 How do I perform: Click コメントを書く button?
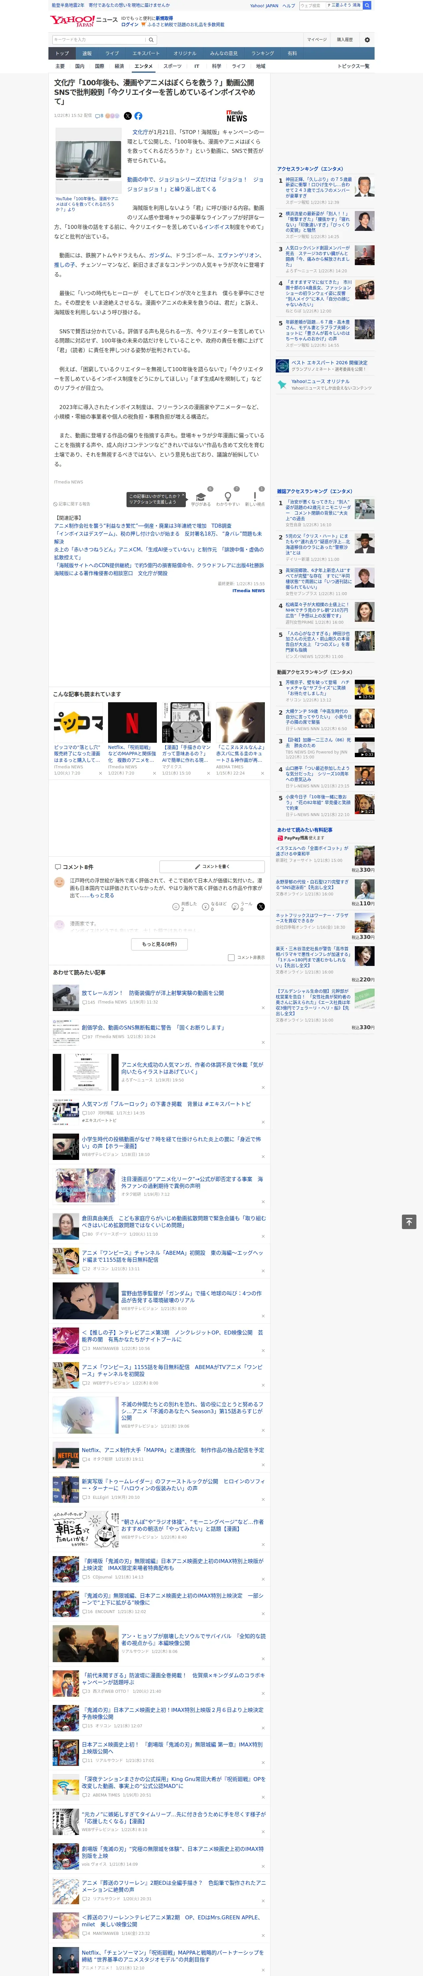212,866
